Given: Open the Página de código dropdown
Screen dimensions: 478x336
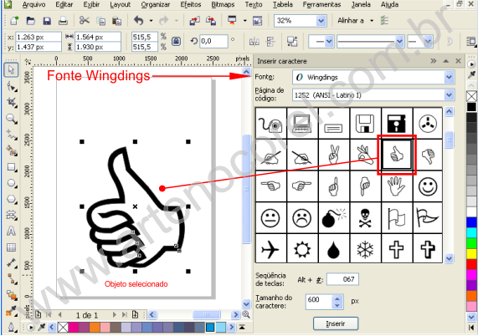Looking at the screenshot, I should pos(449,95).
